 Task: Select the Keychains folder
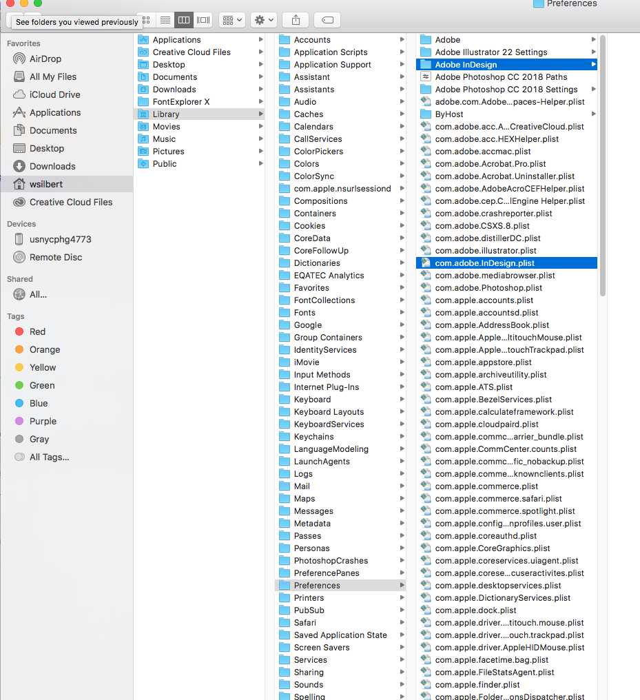(340, 437)
